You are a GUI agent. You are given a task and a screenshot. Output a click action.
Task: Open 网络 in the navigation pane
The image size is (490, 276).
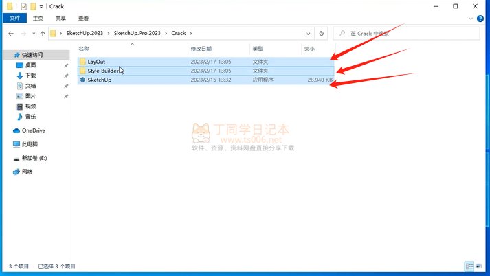(27, 172)
